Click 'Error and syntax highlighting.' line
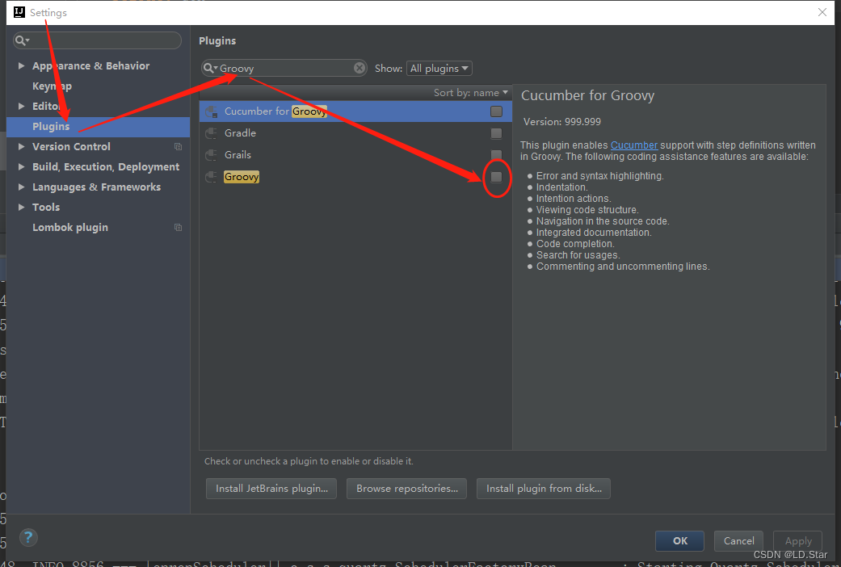The height and width of the screenshot is (567, 841). click(599, 176)
